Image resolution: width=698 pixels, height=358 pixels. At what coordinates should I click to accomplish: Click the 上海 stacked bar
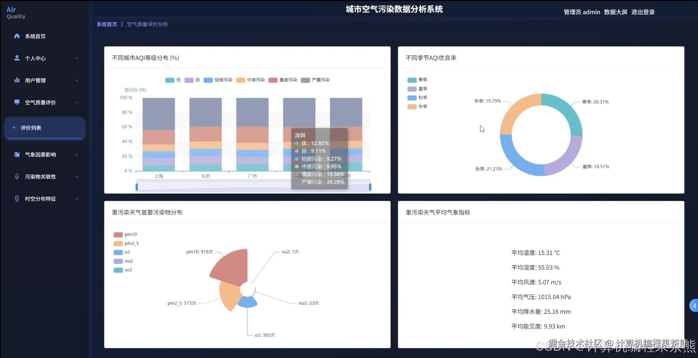[159, 134]
